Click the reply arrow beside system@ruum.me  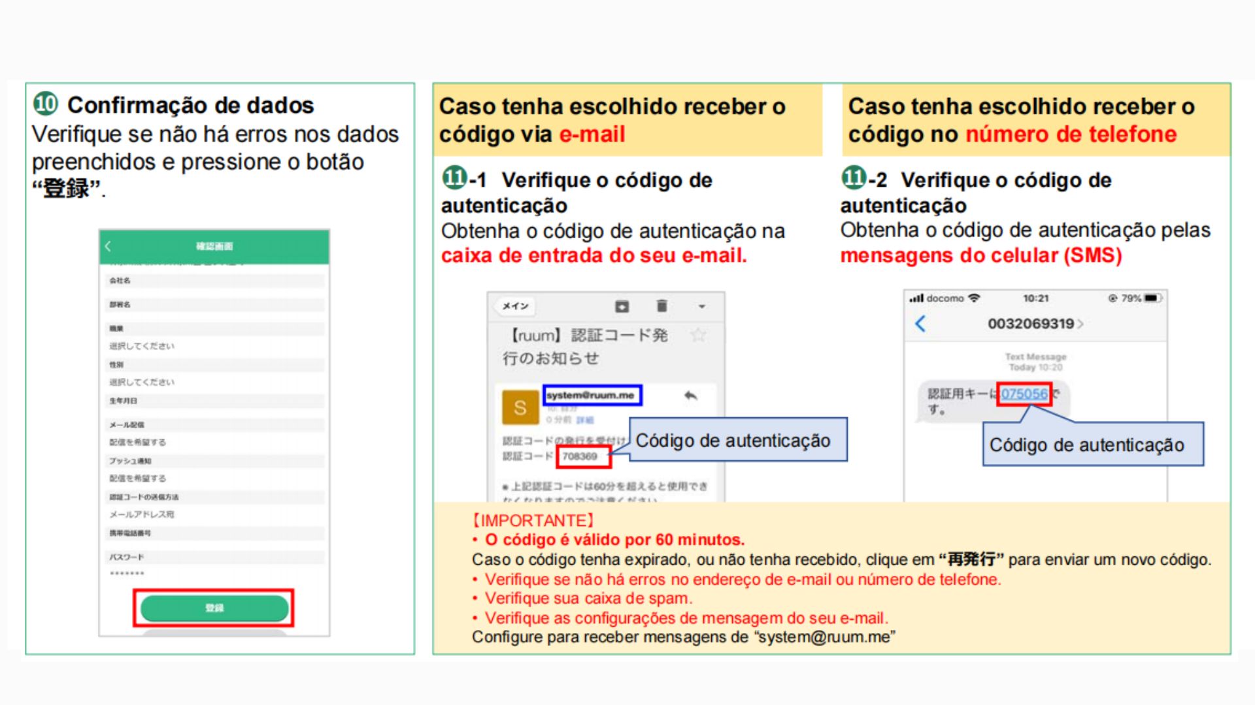[690, 396]
